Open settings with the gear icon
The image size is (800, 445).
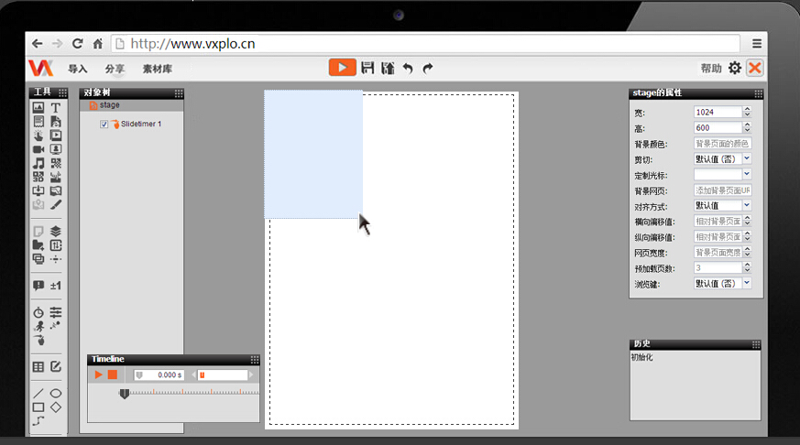[x=734, y=68]
